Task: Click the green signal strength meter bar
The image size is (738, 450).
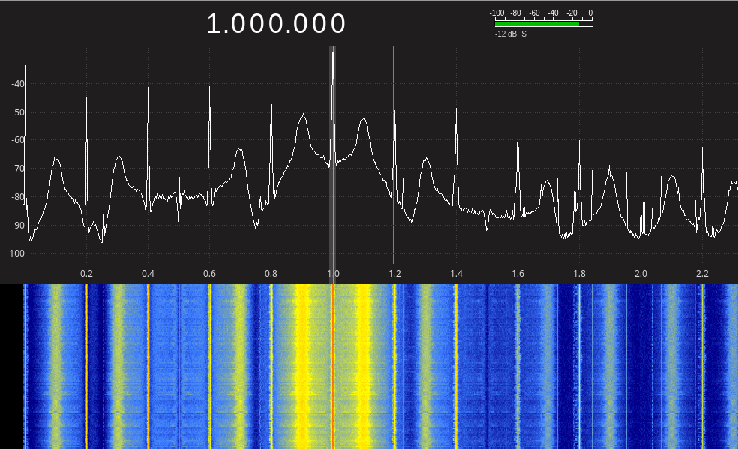Action: [x=536, y=23]
